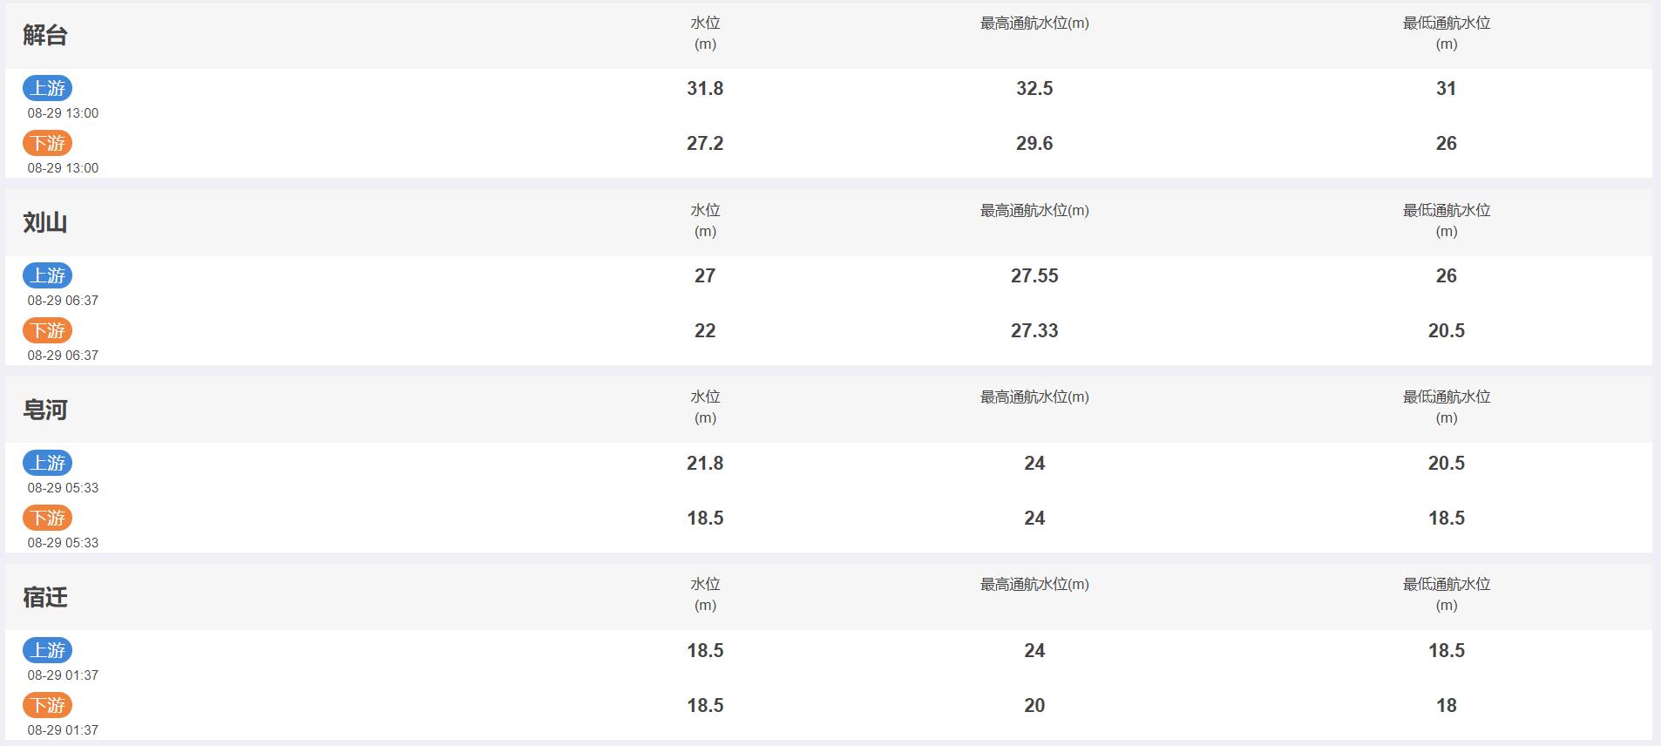The image size is (1661, 746).
Task: Click the 最高通航水位(m) header in 解台 section
Action: point(1034,24)
